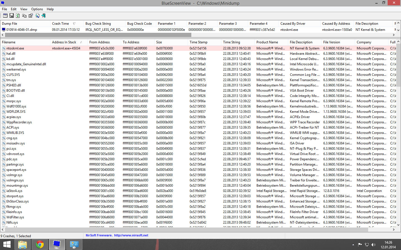Open the Options menu
Viewport: 401px width, 250px height.
(37, 9)
